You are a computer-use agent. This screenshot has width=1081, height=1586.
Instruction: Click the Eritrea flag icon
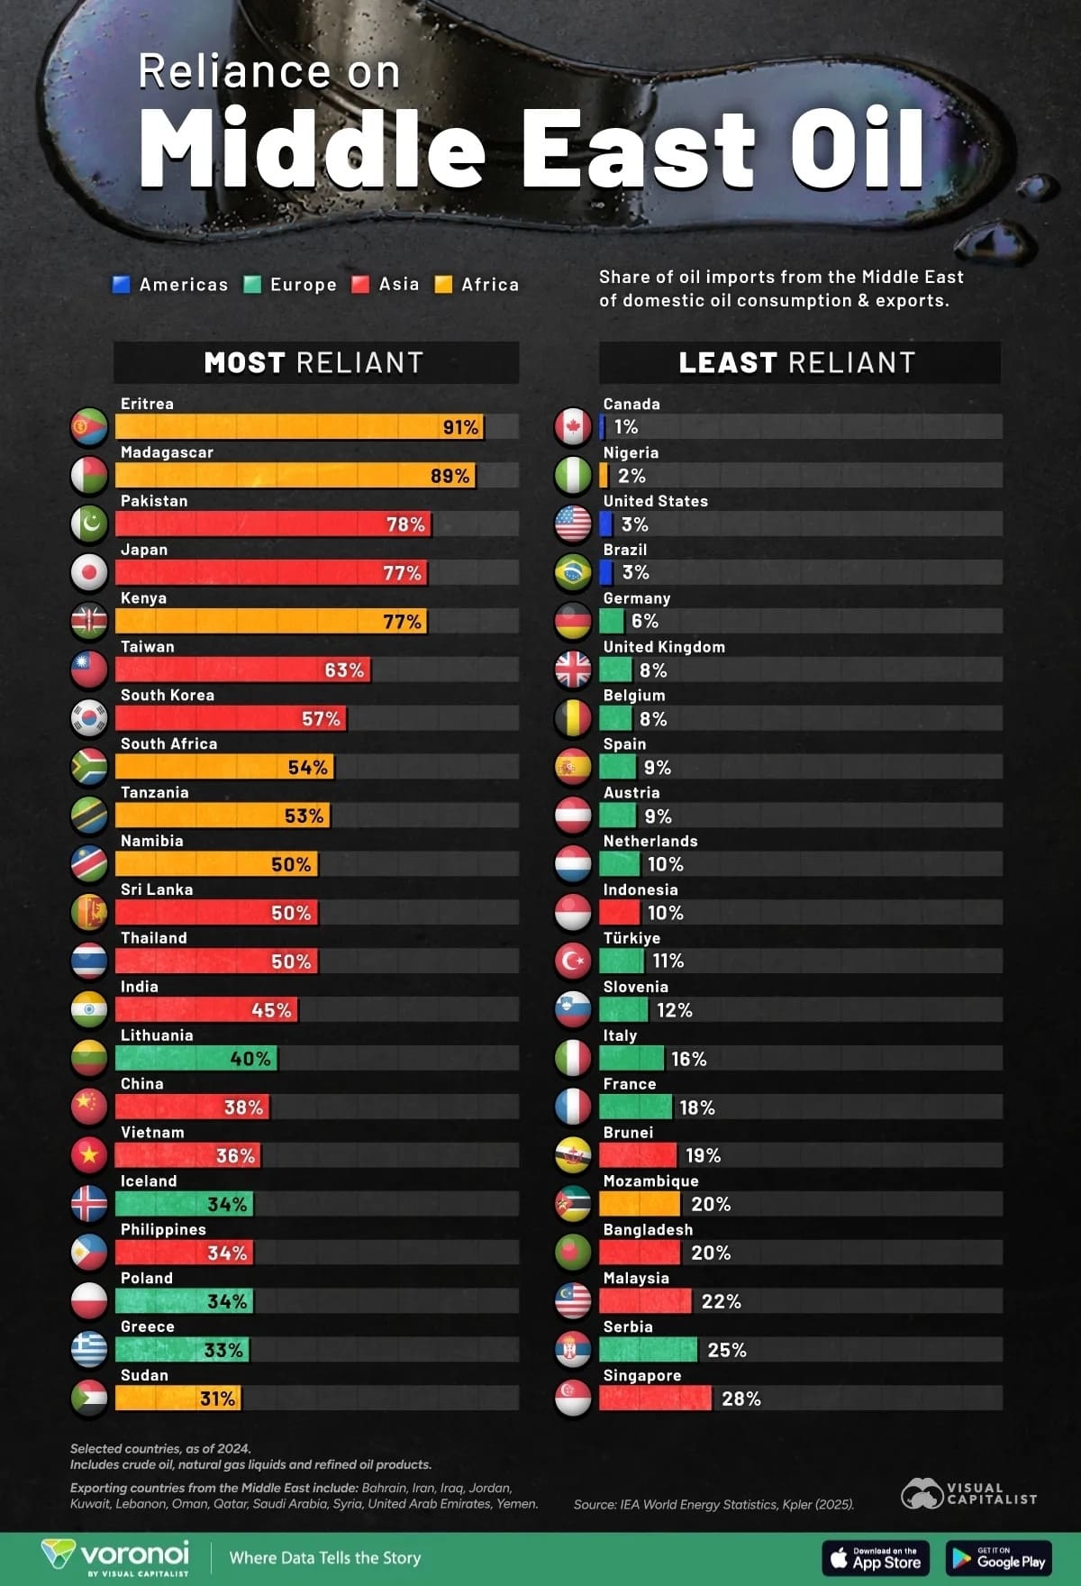[x=89, y=426]
